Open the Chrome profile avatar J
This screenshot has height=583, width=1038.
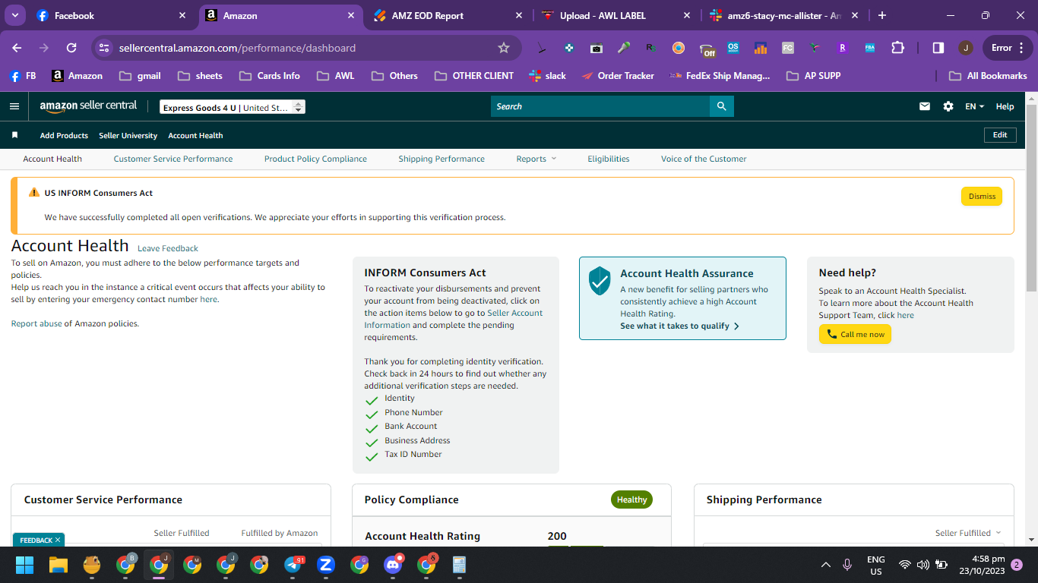pos(966,48)
